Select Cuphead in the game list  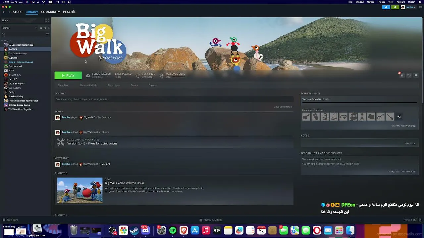coord(13,58)
